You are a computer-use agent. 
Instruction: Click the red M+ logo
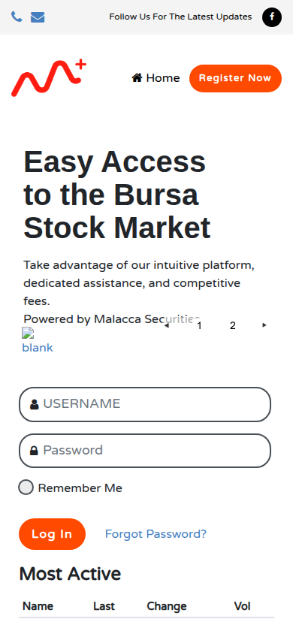49,77
